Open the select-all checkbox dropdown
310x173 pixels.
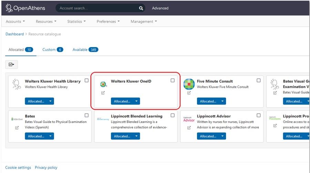coord(11,64)
